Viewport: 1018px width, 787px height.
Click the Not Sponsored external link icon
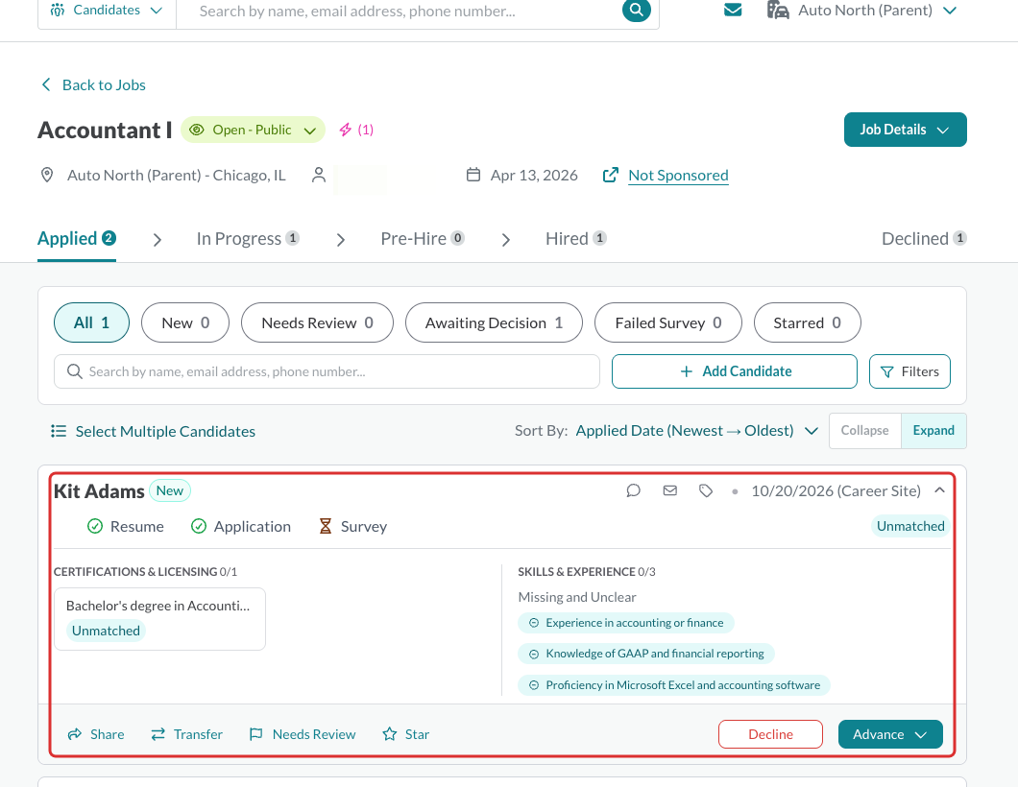tap(610, 176)
